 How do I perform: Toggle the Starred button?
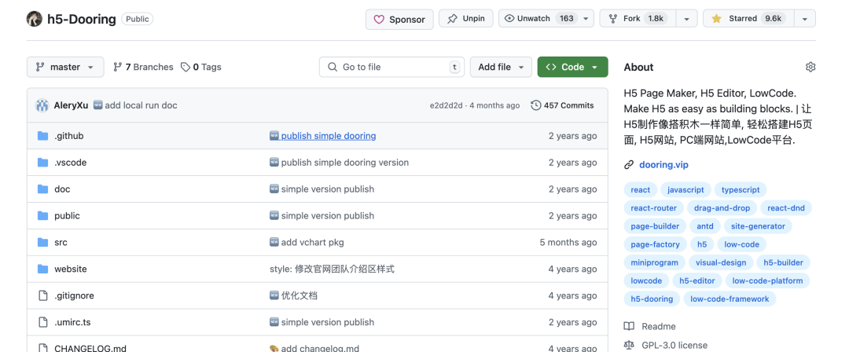pos(748,18)
